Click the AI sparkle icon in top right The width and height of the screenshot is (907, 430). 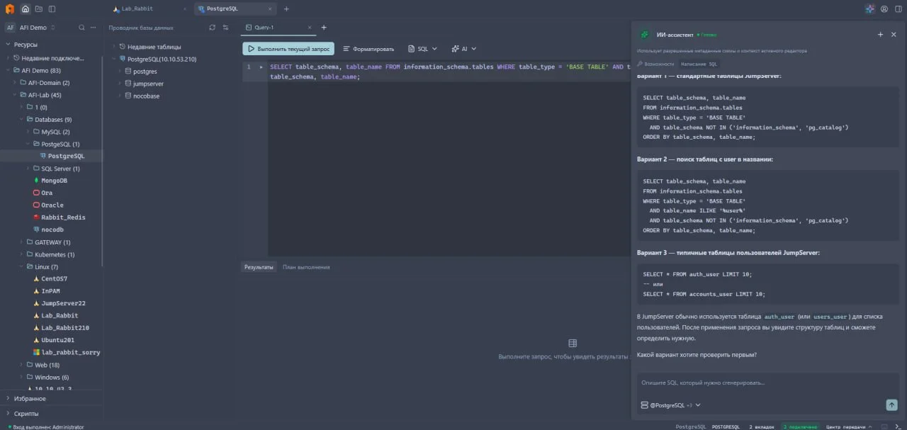pos(870,9)
